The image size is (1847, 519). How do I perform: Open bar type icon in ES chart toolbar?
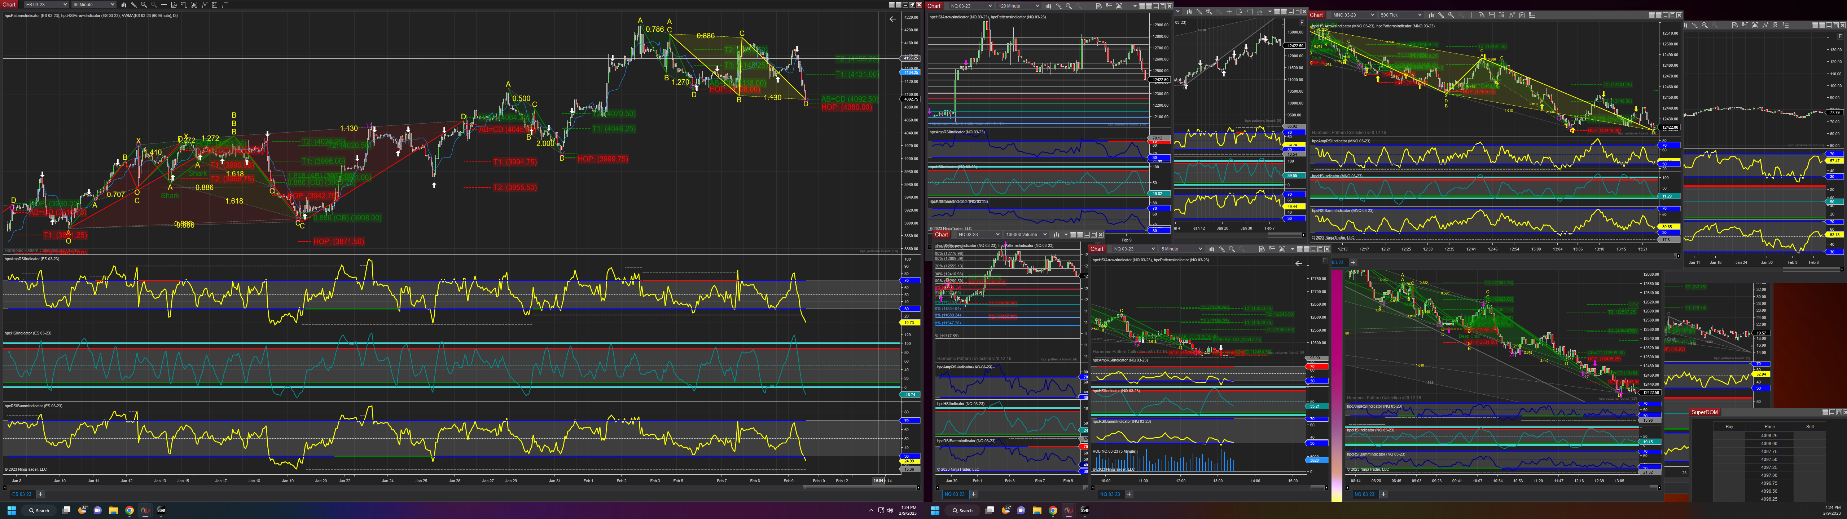click(124, 4)
